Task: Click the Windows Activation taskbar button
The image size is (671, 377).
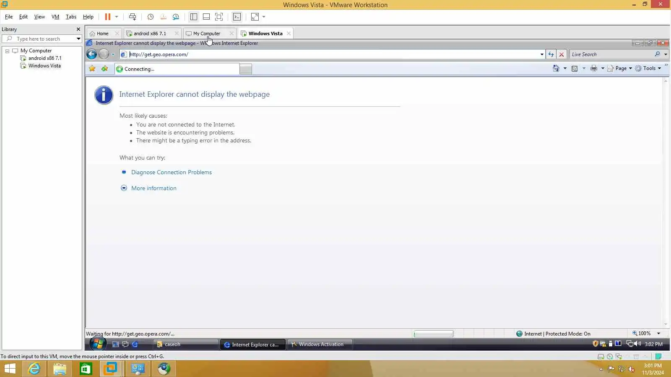Action: (x=320, y=344)
